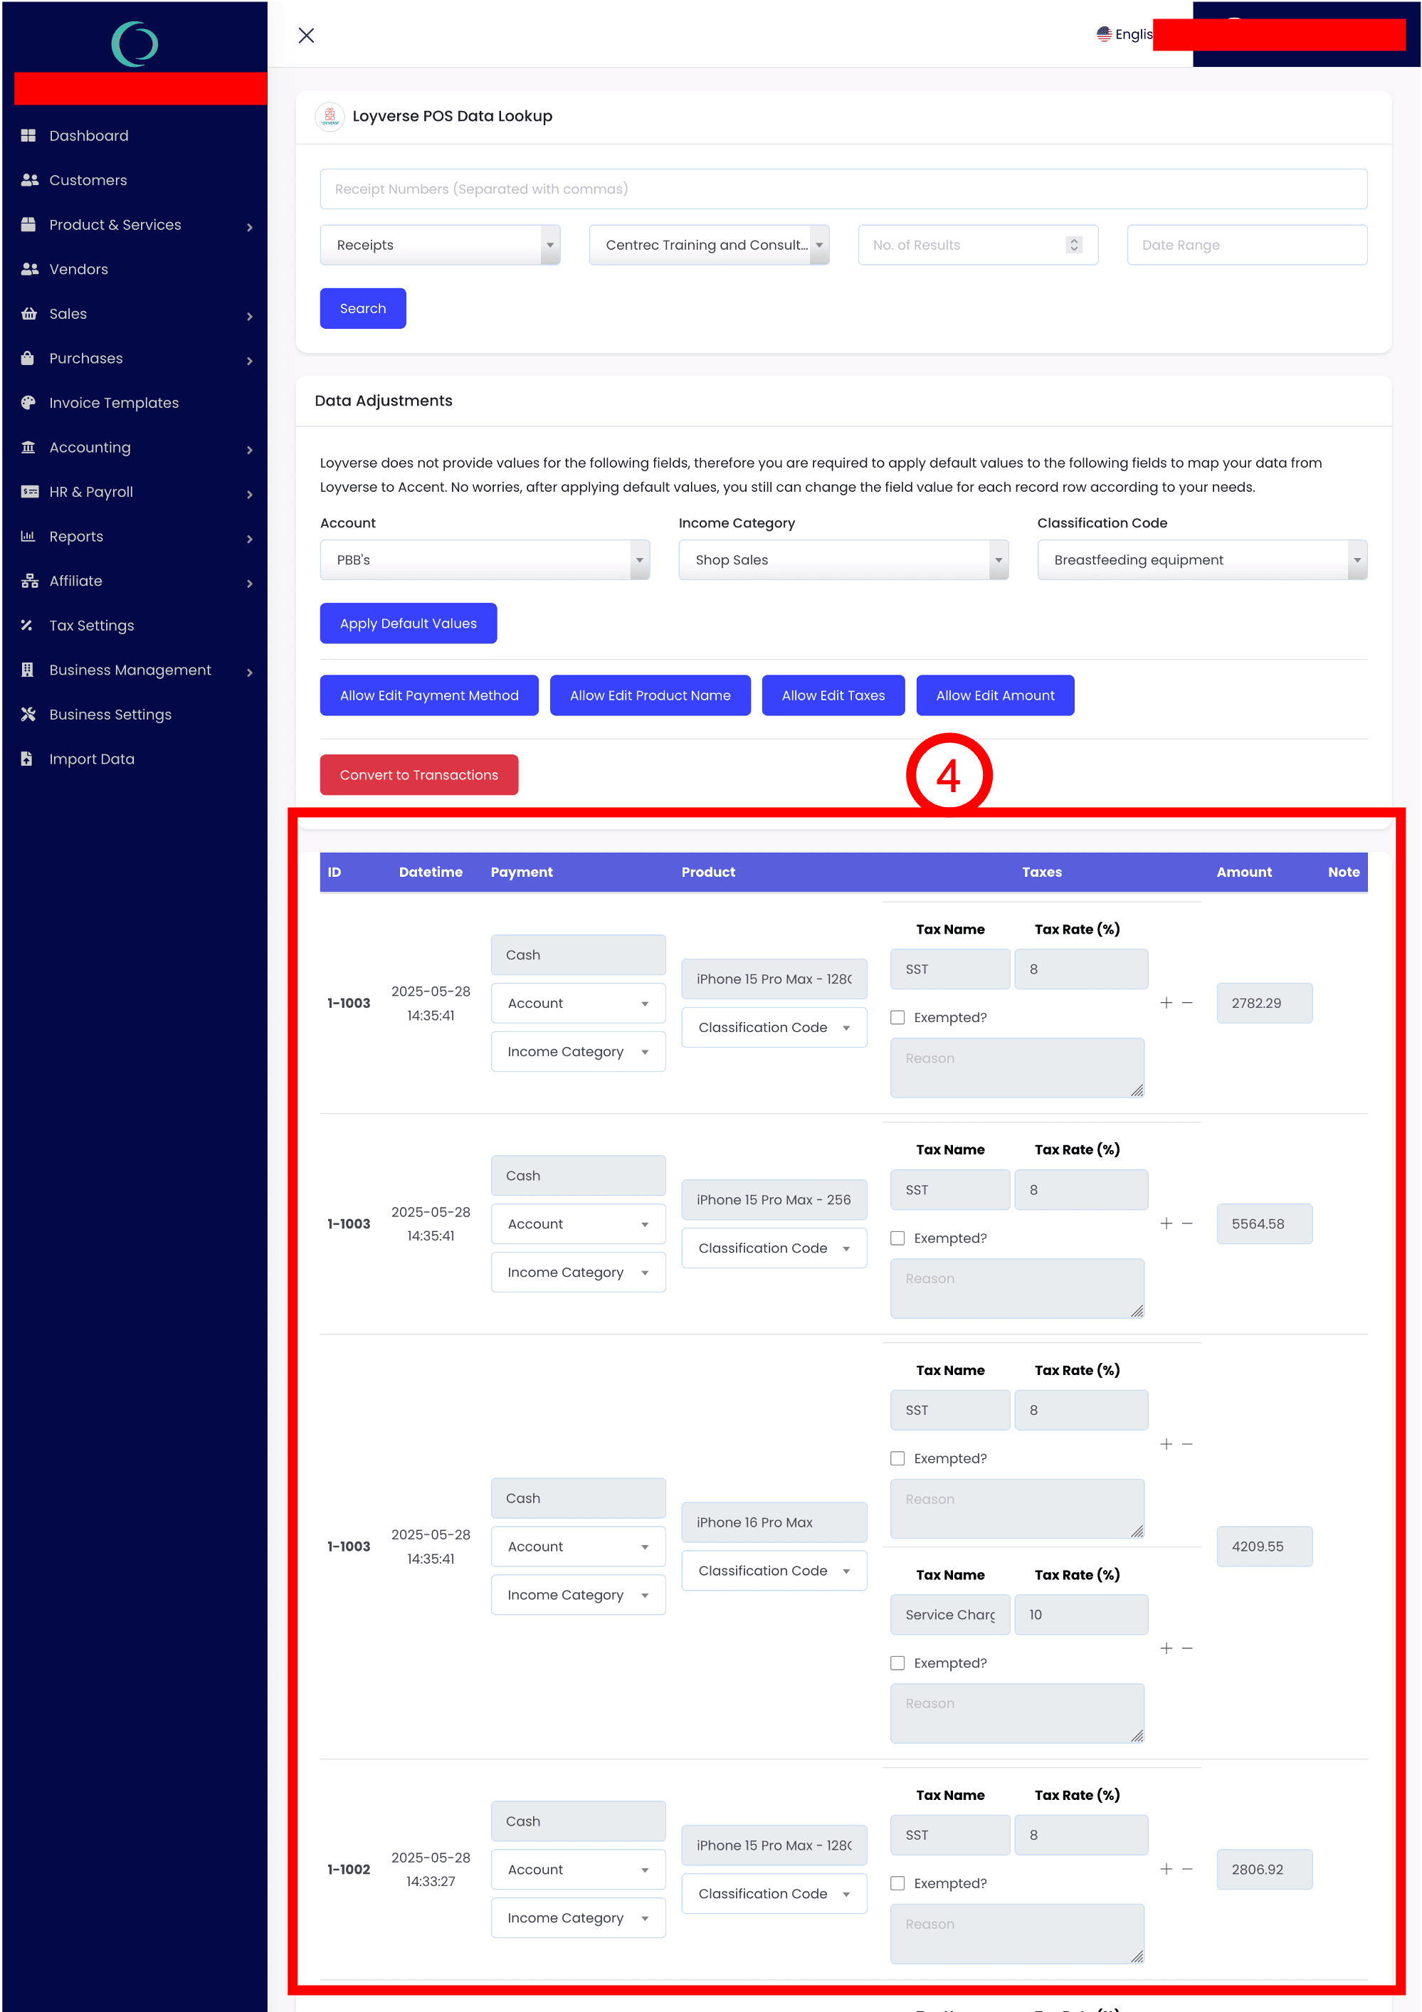Click the Receipt Numbers input field
This screenshot has width=1422, height=2012.
(x=843, y=189)
